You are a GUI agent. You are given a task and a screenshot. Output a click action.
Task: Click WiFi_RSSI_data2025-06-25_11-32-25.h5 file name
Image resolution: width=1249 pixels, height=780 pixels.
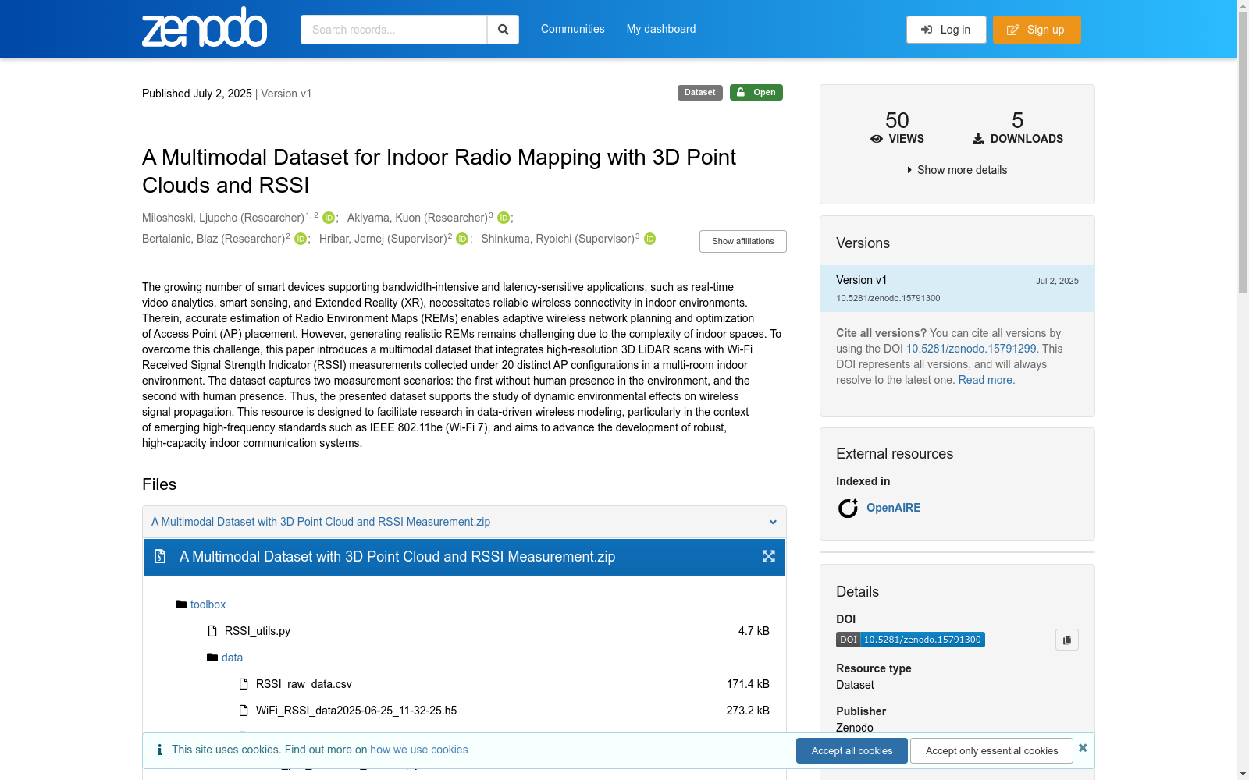click(x=356, y=711)
